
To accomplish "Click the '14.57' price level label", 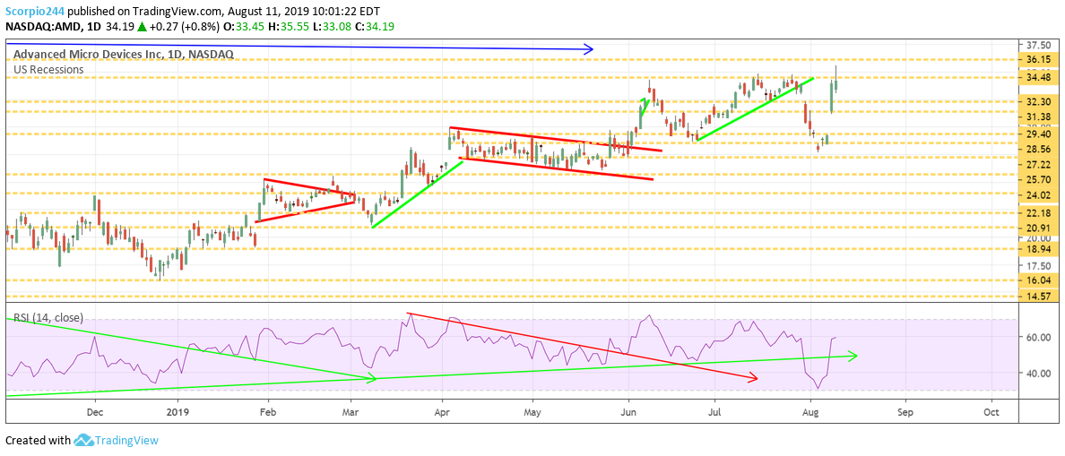I will [x=1038, y=297].
